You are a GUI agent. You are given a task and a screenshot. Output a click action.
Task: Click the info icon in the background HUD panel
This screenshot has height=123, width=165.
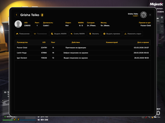tap(162, 17)
